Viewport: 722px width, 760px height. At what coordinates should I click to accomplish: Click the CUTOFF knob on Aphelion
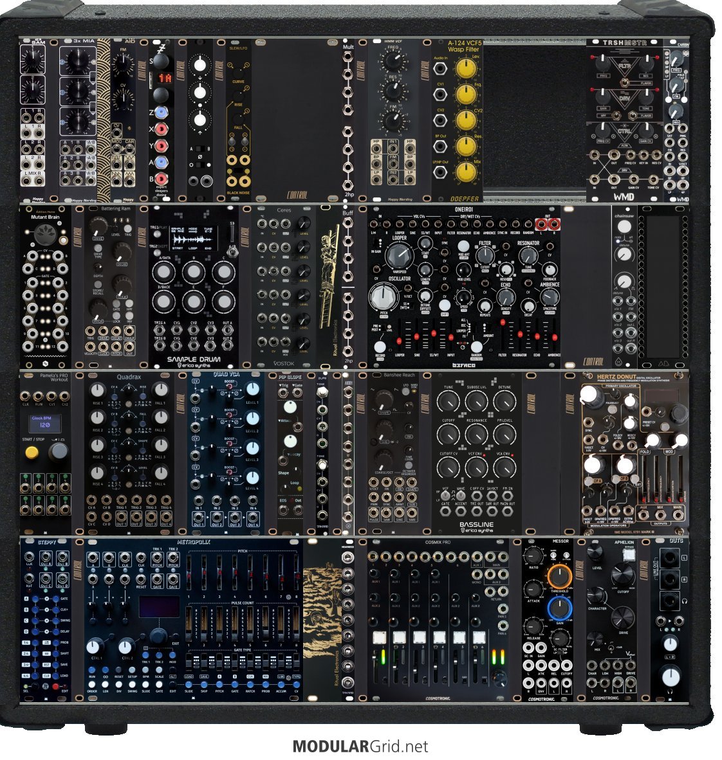[623, 575]
